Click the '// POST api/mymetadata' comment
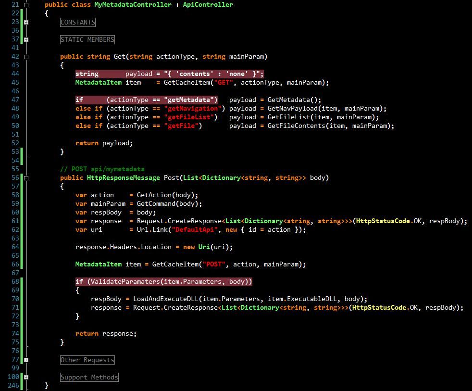Screen dimensions: 472x391 pyautogui.click(x=102, y=169)
